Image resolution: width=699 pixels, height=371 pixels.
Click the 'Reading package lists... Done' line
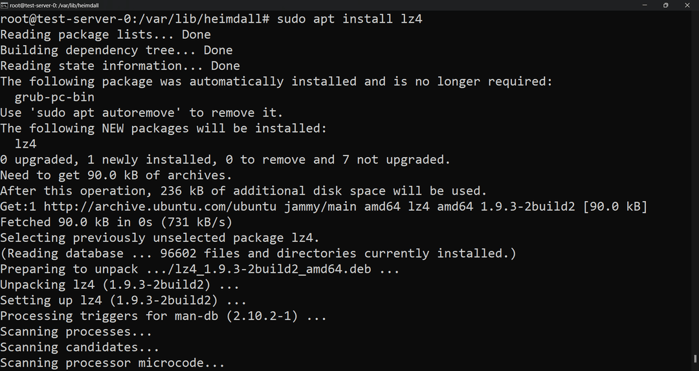[105, 34]
